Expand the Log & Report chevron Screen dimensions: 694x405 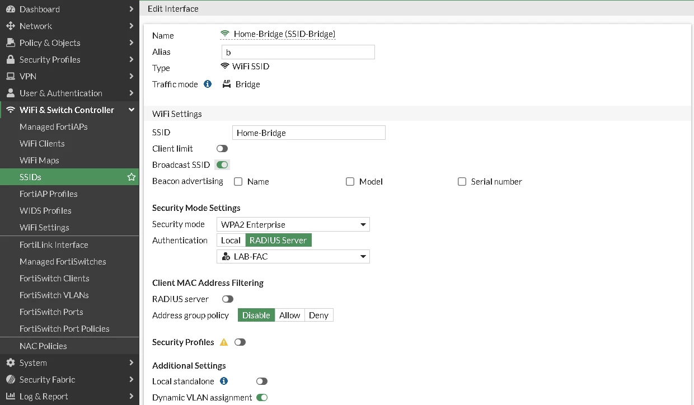click(x=131, y=396)
